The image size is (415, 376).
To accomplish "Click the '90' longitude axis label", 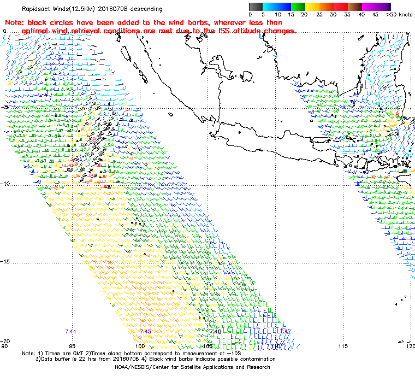I will click(5, 346).
